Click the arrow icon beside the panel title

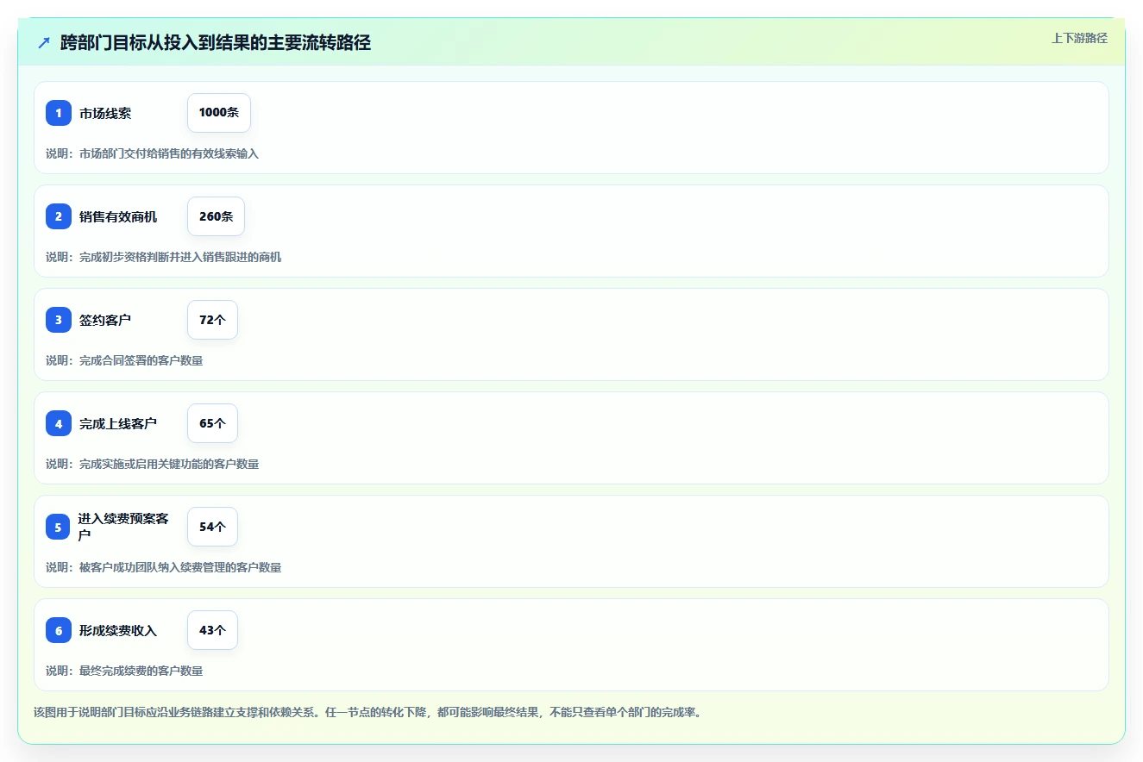click(x=44, y=43)
